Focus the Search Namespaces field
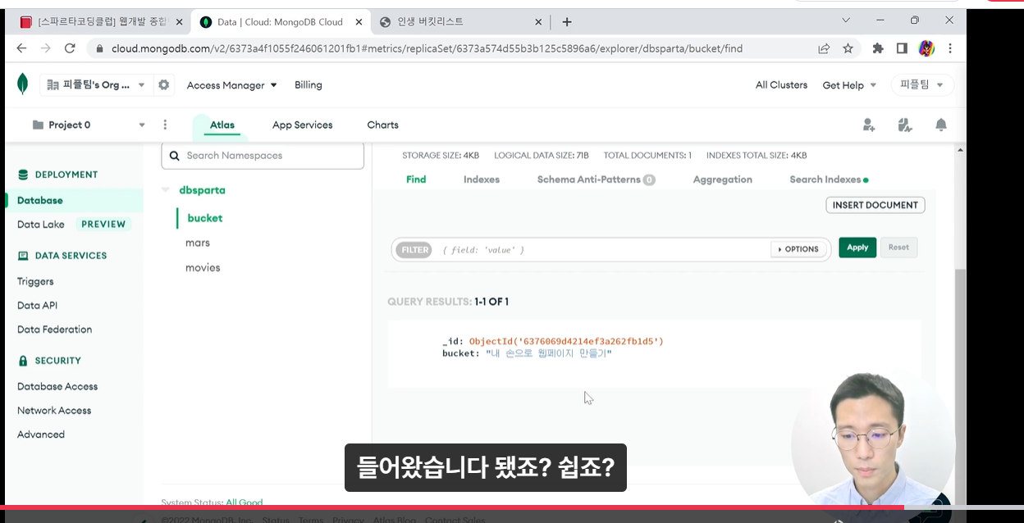1024x523 pixels. (263, 155)
